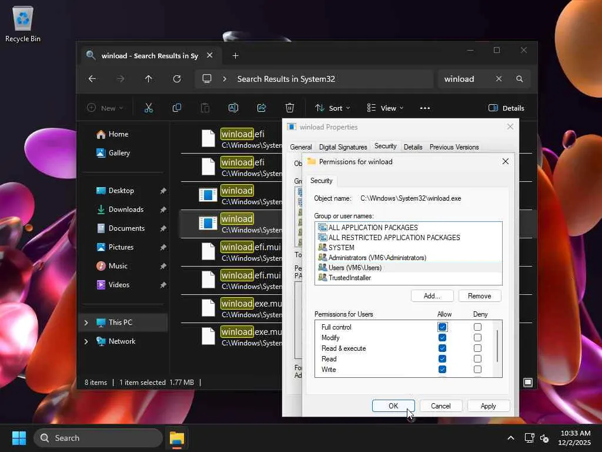Toggle Allow checkbox for Write permission
Viewport: 602px width, 452px height.
442,370
